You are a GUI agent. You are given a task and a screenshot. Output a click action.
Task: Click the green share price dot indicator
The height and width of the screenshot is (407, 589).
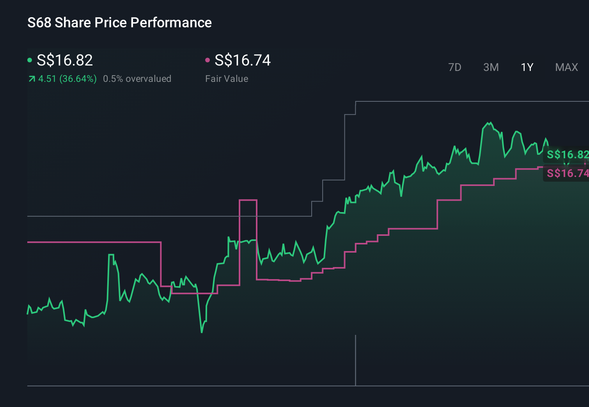click(30, 59)
